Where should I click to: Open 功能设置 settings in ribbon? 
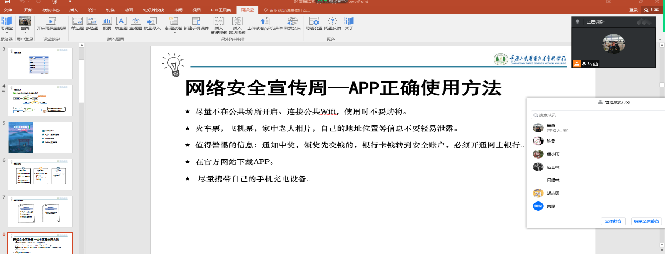coord(314,23)
